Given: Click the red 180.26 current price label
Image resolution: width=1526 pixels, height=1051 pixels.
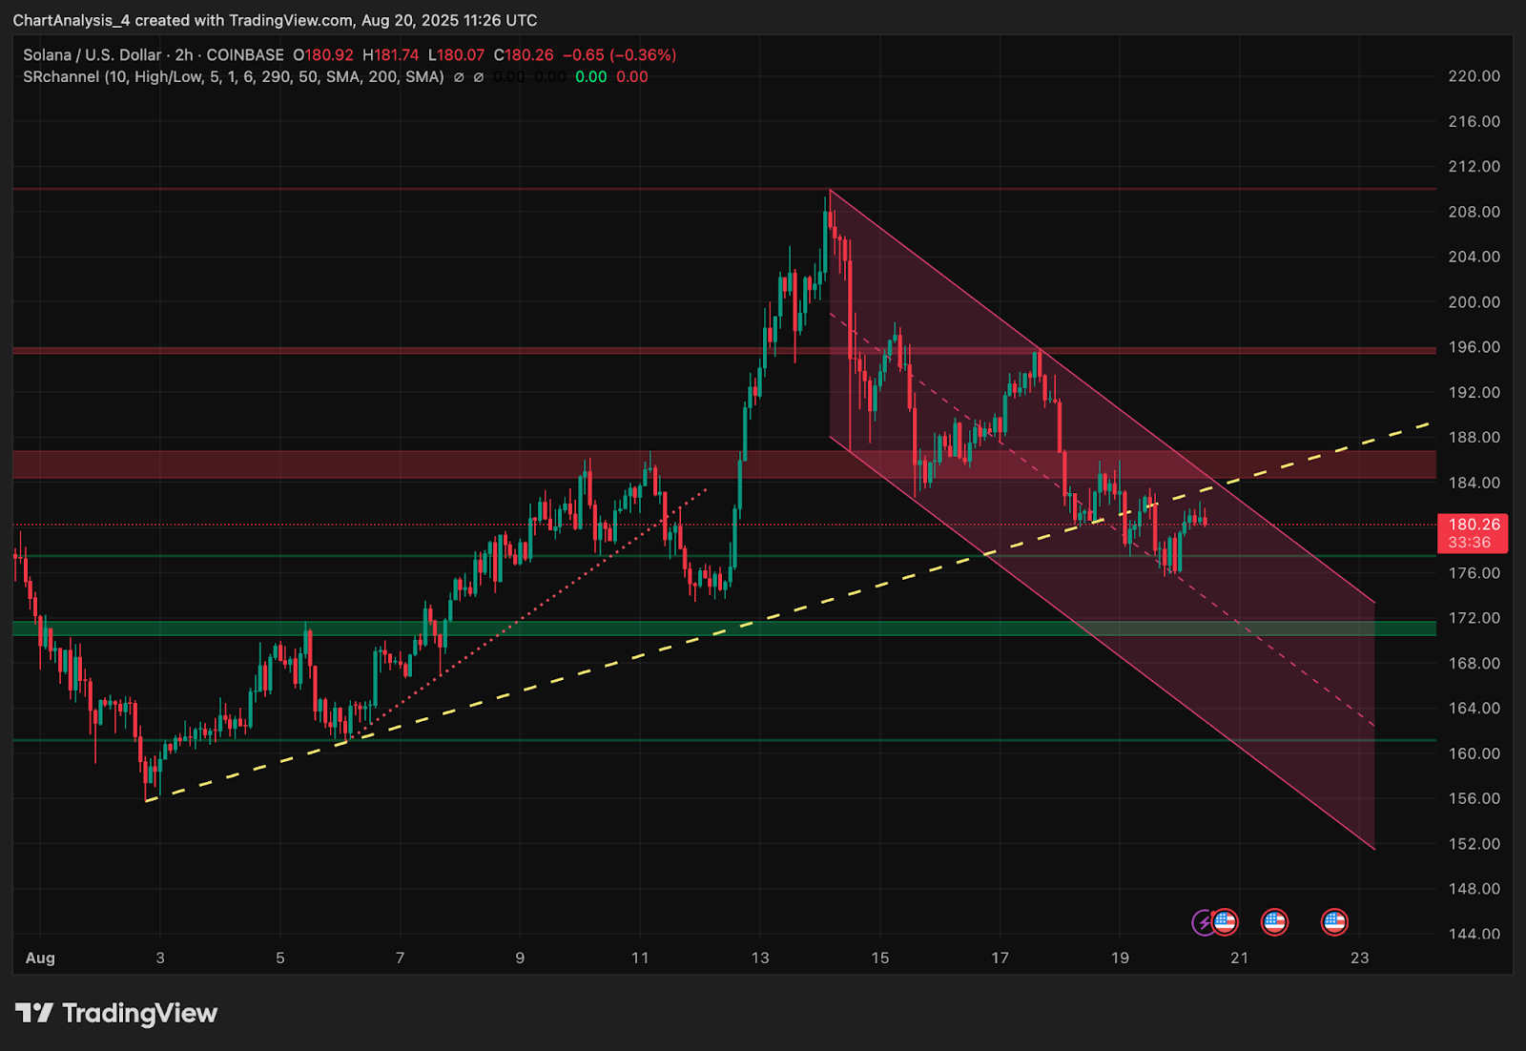Looking at the screenshot, I should (x=1473, y=533).
